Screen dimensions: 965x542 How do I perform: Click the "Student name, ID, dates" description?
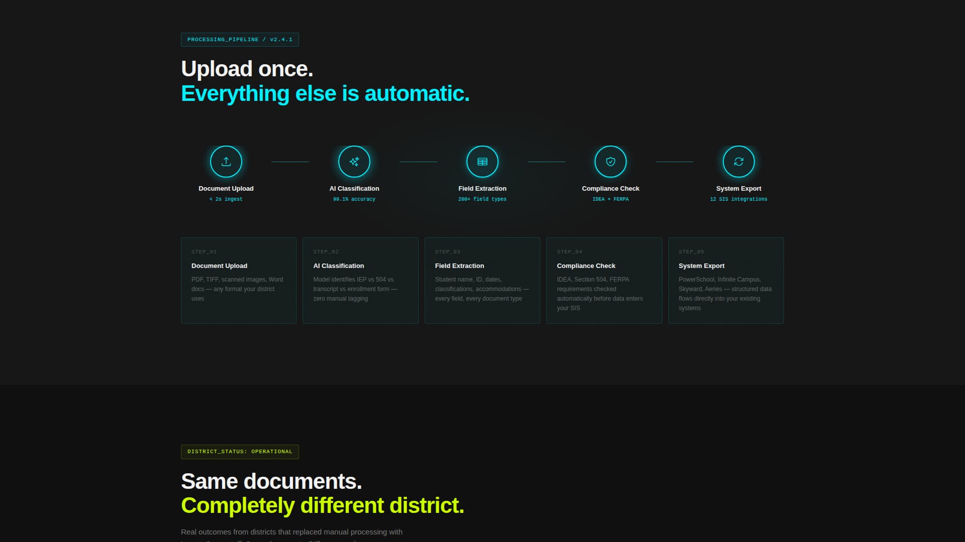(482, 289)
